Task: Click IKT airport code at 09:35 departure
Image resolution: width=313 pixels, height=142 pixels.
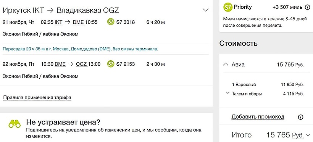Action: click(x=58, y=22)
